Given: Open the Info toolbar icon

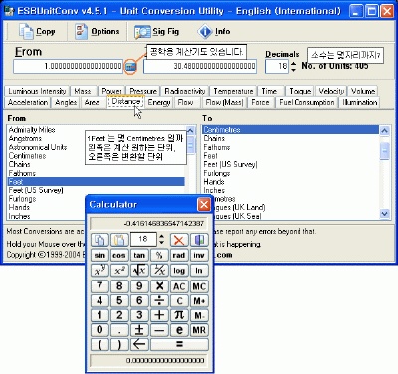Looking at the screenshot, I should 205,32.
